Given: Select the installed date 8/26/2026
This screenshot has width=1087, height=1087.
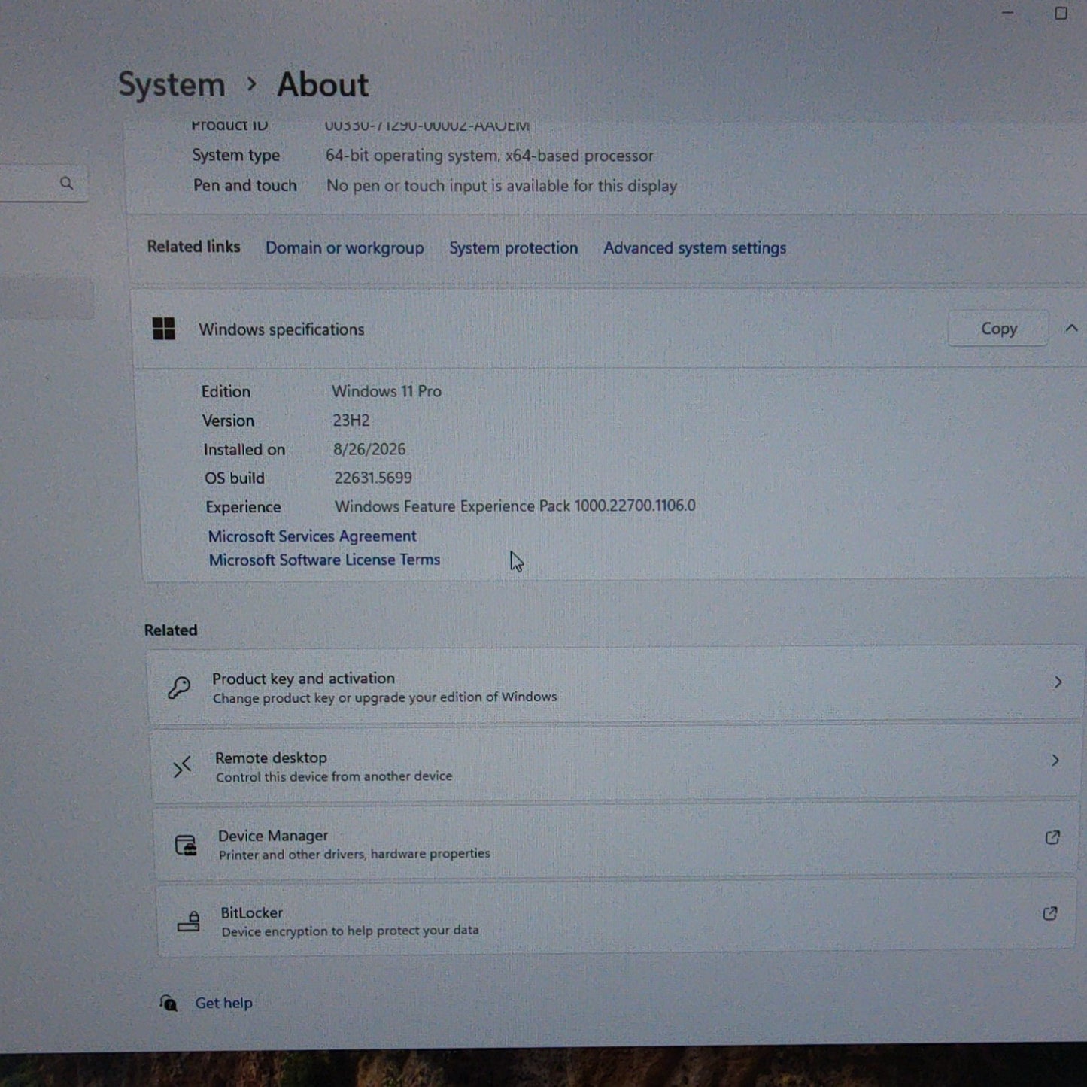Looking at the screenshot, I should pos(369,449).
